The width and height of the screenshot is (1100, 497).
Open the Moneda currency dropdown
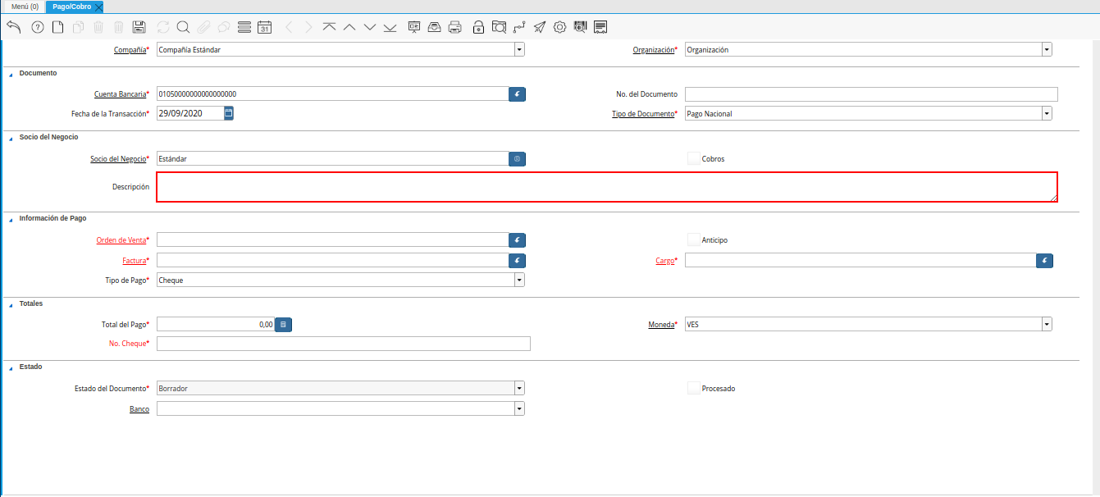[1047, 325]
